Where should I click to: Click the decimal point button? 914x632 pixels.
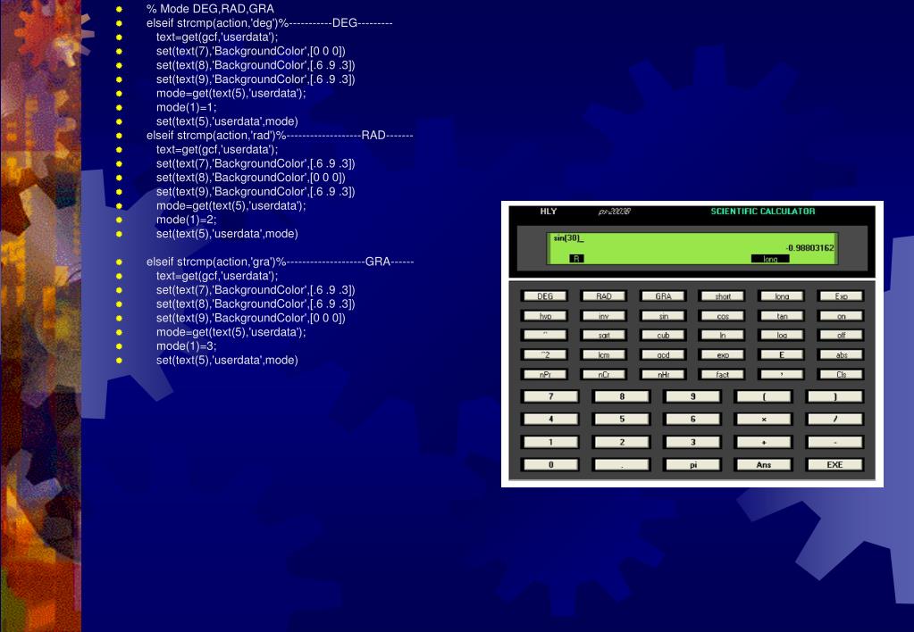click(x=621, y=465)
